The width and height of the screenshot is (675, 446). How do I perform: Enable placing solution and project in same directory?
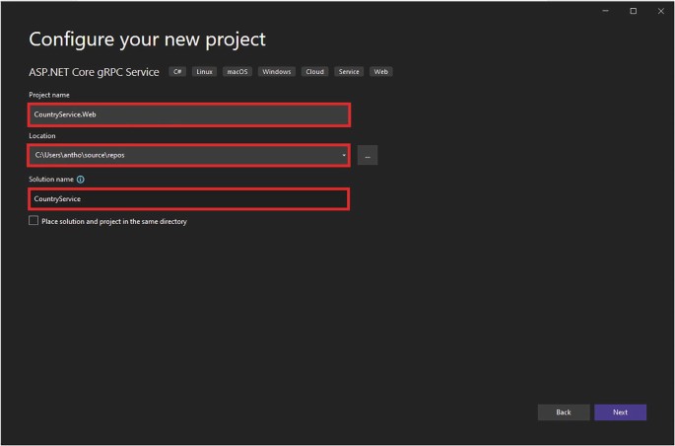[x=34, y=221]
